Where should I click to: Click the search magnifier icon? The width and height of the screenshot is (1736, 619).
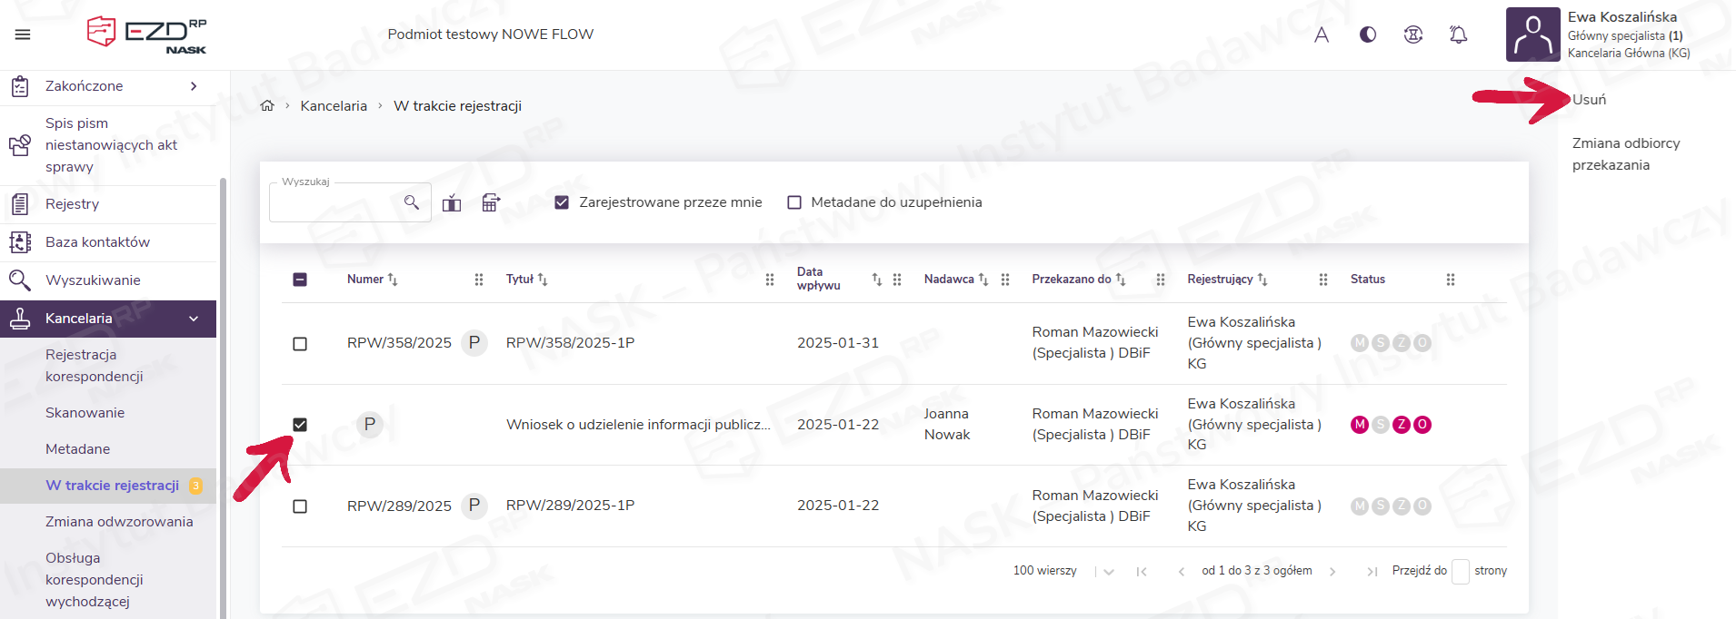[x=412, y=202]
